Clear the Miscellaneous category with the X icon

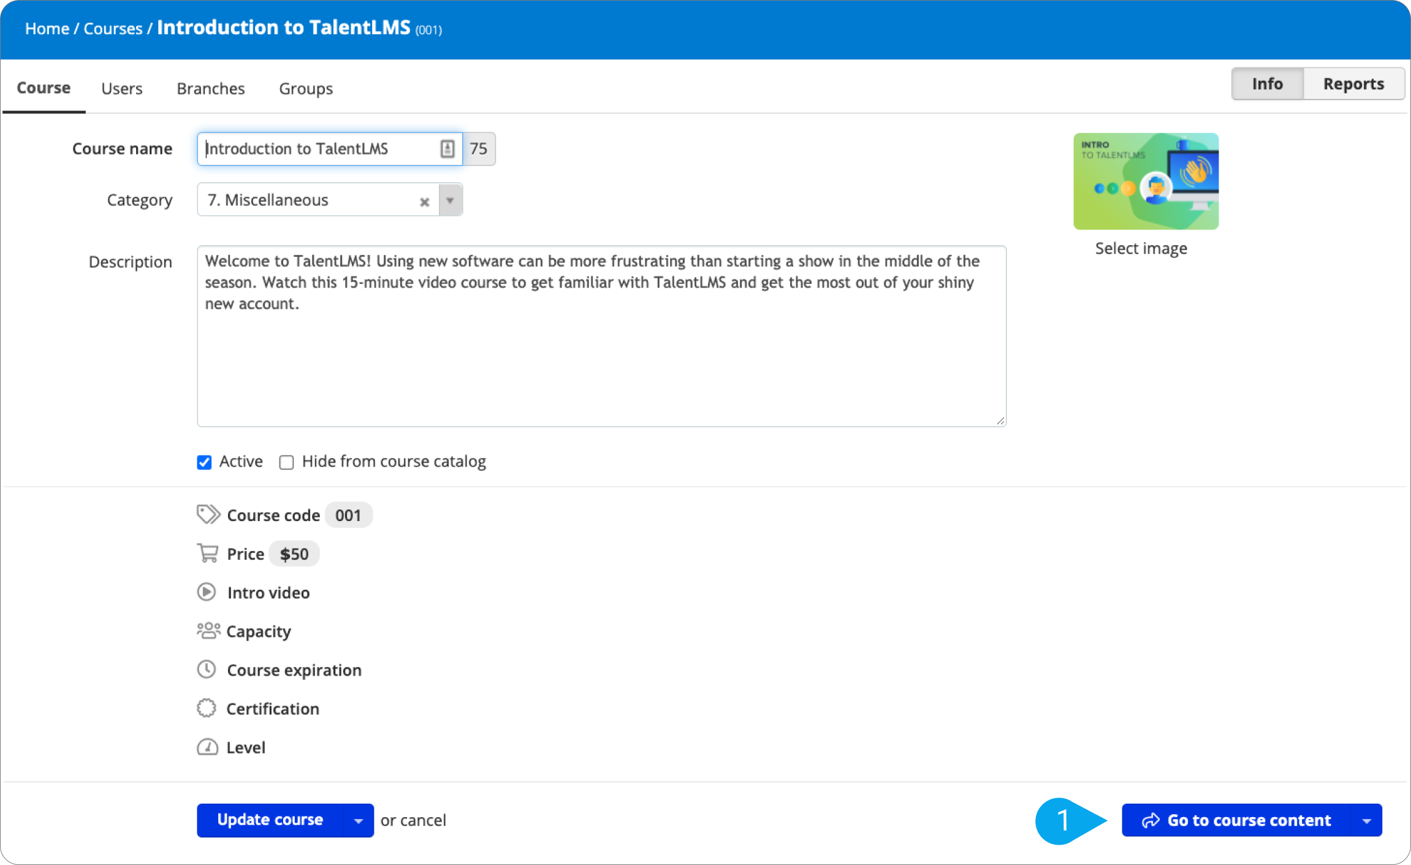pos(425,201)
